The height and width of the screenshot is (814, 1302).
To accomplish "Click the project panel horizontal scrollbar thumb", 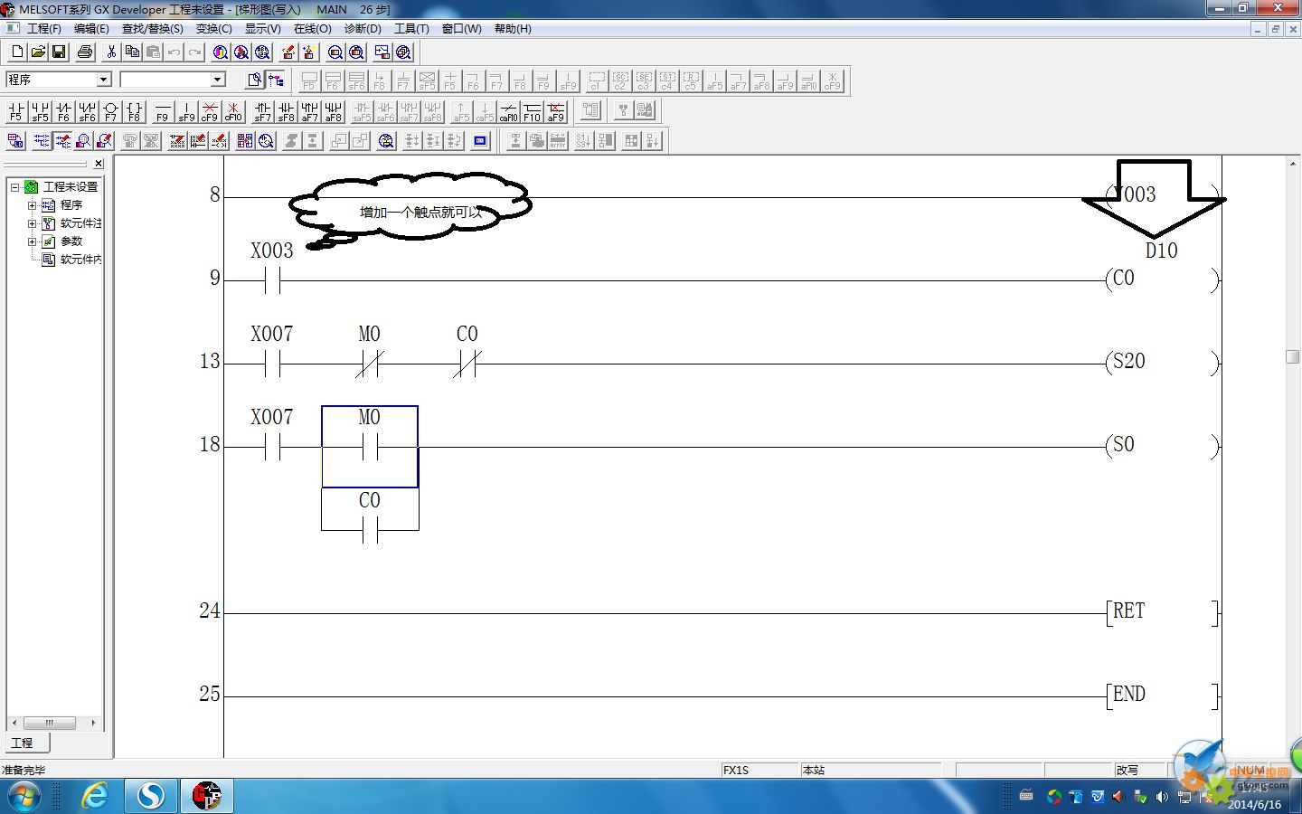I will (49, 723).
